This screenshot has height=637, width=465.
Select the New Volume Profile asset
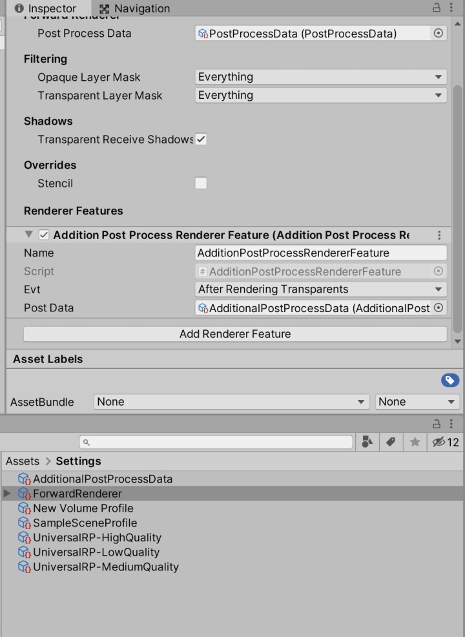coord(83,508)
